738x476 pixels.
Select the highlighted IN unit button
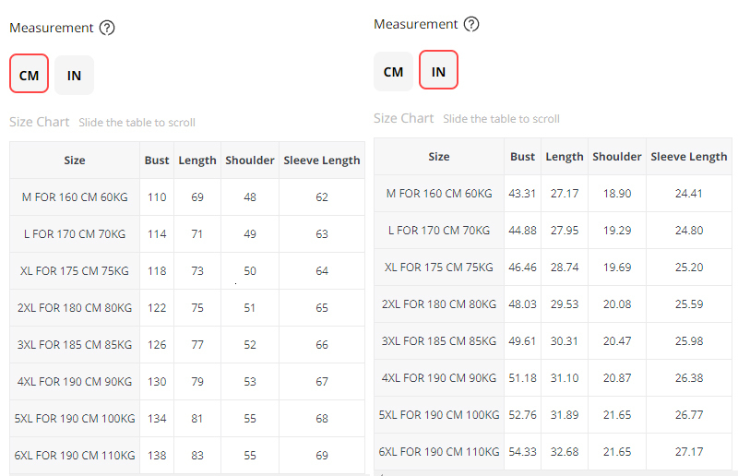[438, 71]
